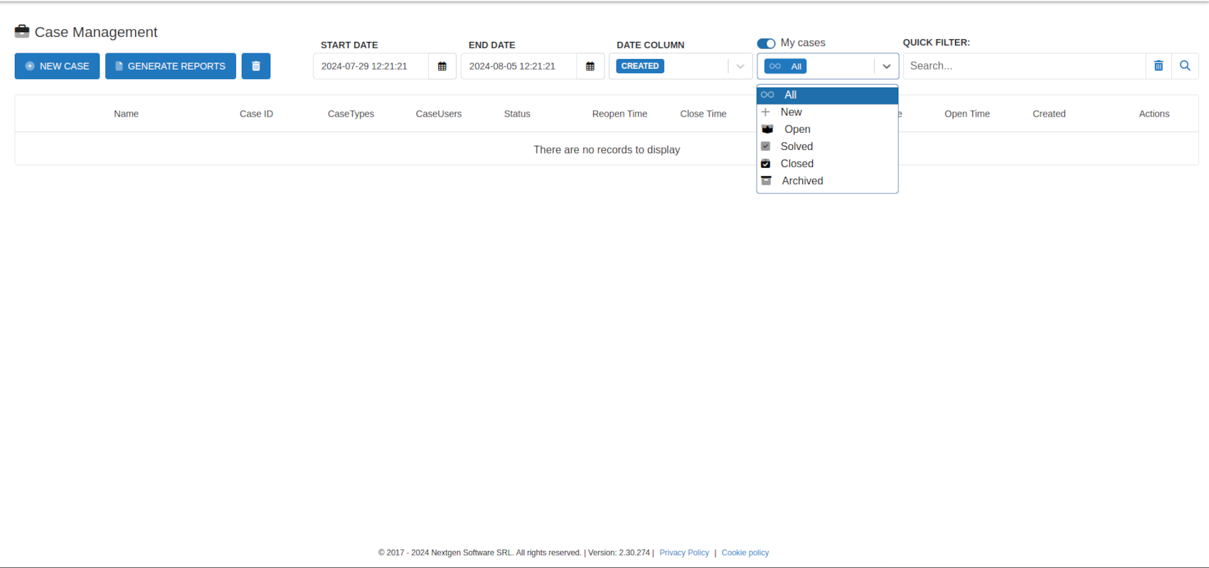Open the Cookie policy link

pos(745,552)
